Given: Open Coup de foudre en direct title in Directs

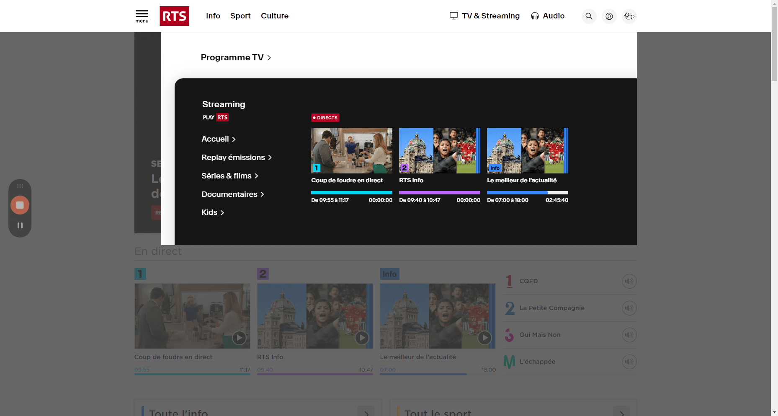Looking at the screenshot, I should tap(347, 180).
